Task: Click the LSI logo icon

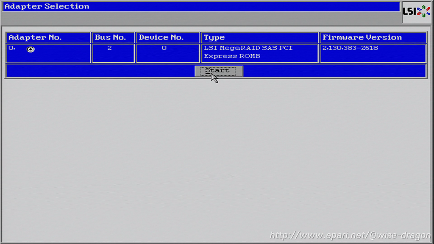Action: click(x=416, y=11)
